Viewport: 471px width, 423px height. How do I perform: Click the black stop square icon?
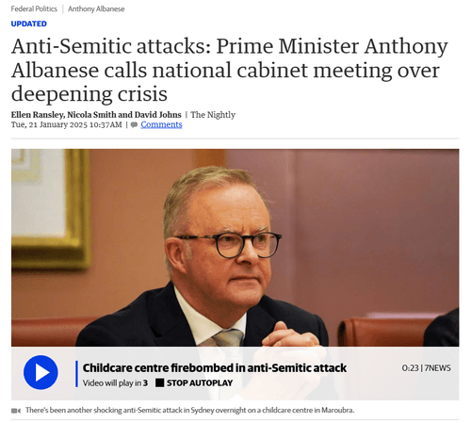tap(159, 382)
